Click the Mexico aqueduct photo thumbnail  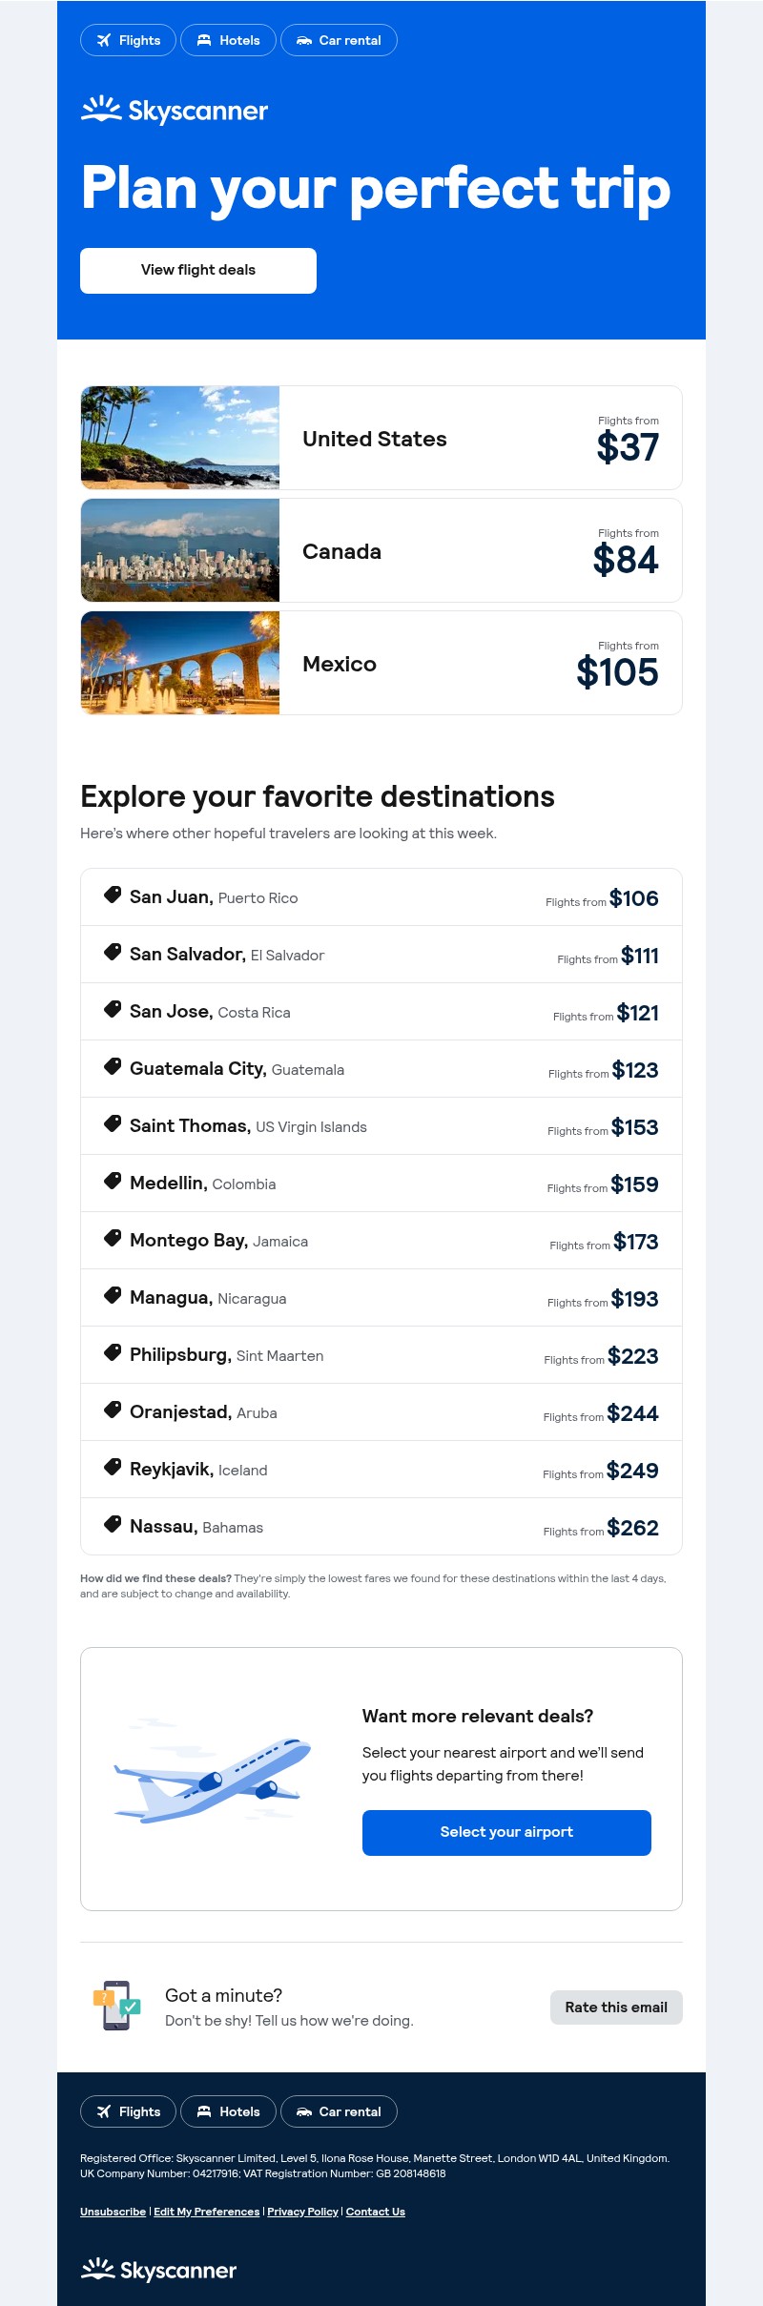180,663
